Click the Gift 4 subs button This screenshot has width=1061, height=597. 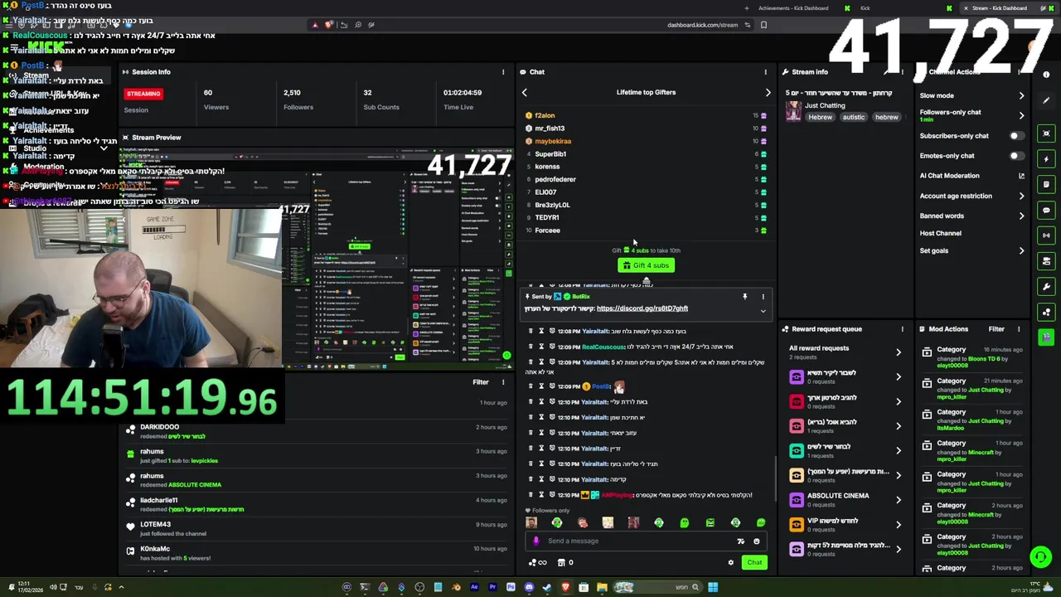point(646,265)
